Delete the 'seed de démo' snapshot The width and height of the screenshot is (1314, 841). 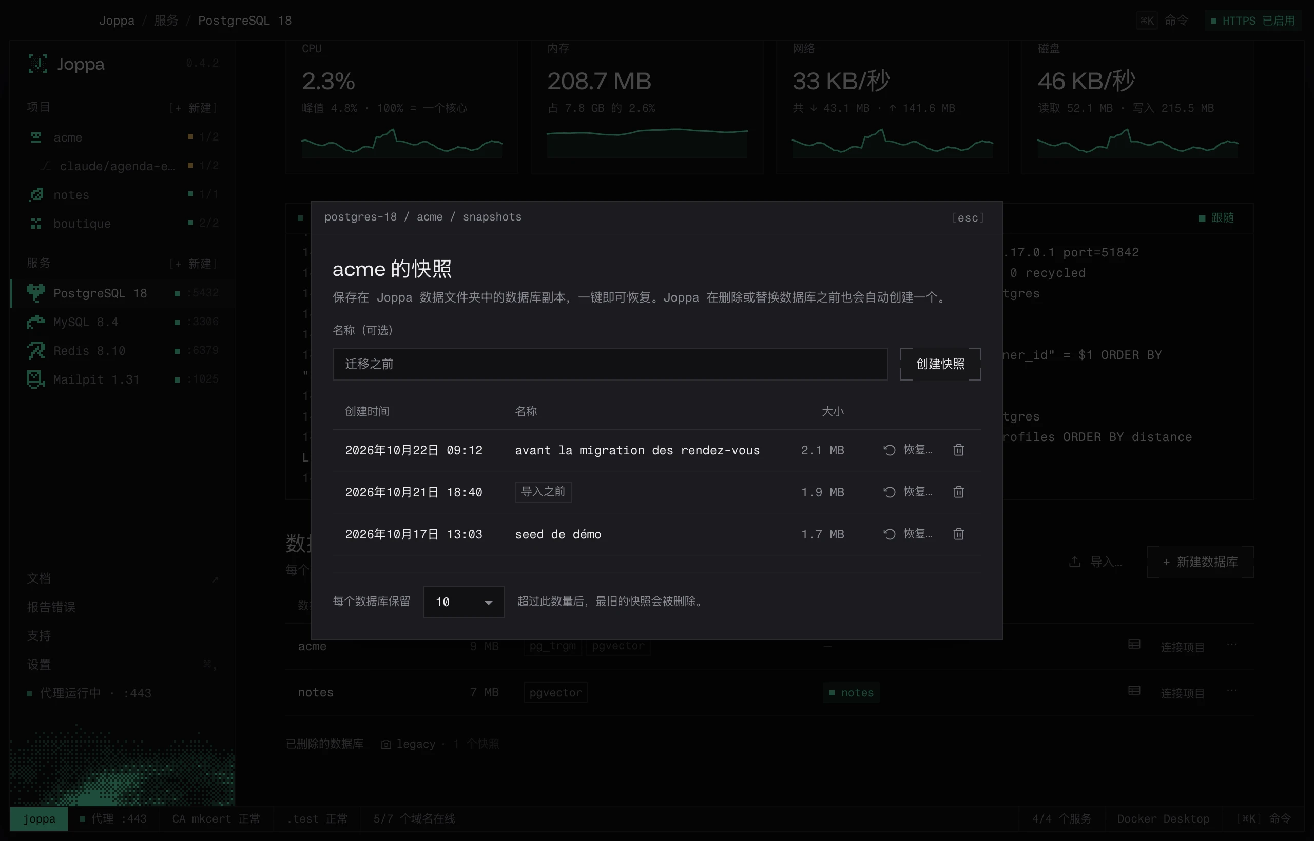coord(958,534)
